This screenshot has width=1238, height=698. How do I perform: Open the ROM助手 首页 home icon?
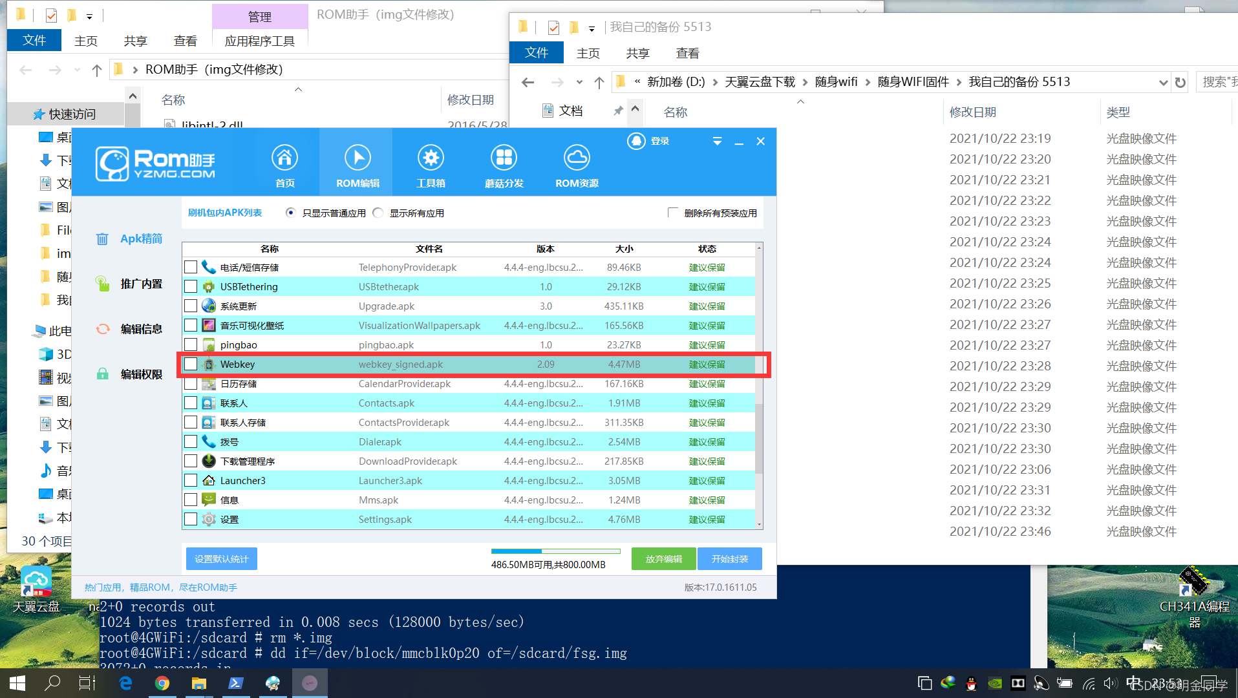coord(284,158)
